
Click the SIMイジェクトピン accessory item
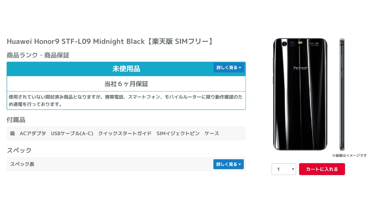[178, 133]
